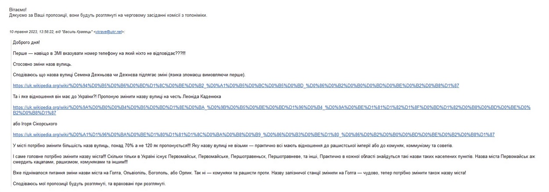This screenshot has width=549, height=192.
Task: Click the paragraph starting 'Перше — навіщо в ЗМІ'
Action: pyautogui.click(x=99, y=53)
